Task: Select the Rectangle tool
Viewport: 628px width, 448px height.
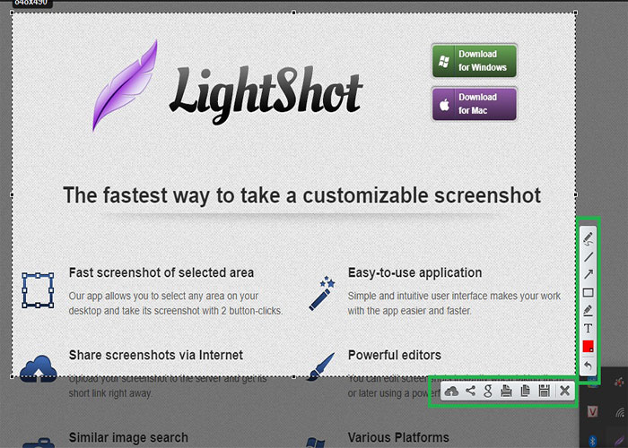Action: click(x=589, y=292)
